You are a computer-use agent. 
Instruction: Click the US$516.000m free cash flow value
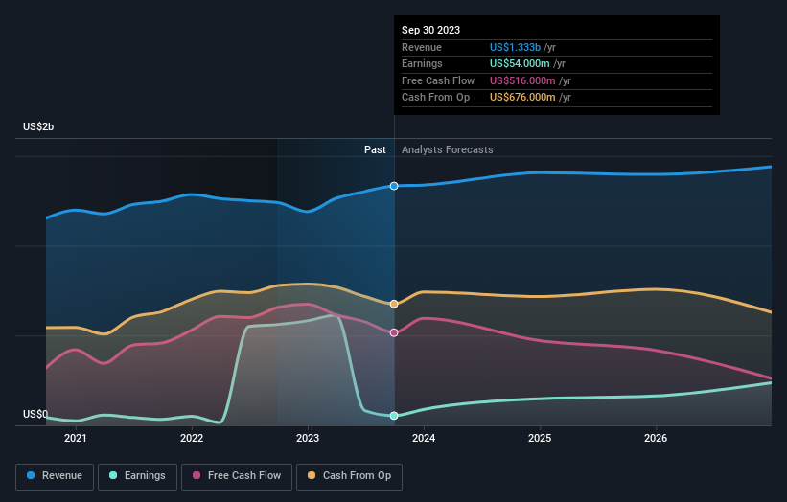point(522,80)
